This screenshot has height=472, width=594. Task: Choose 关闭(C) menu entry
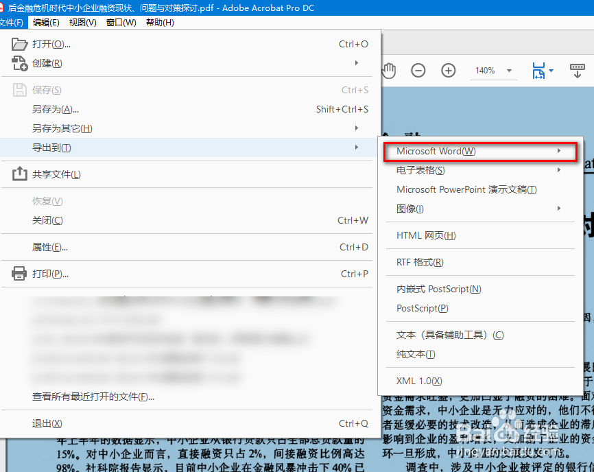189,220
